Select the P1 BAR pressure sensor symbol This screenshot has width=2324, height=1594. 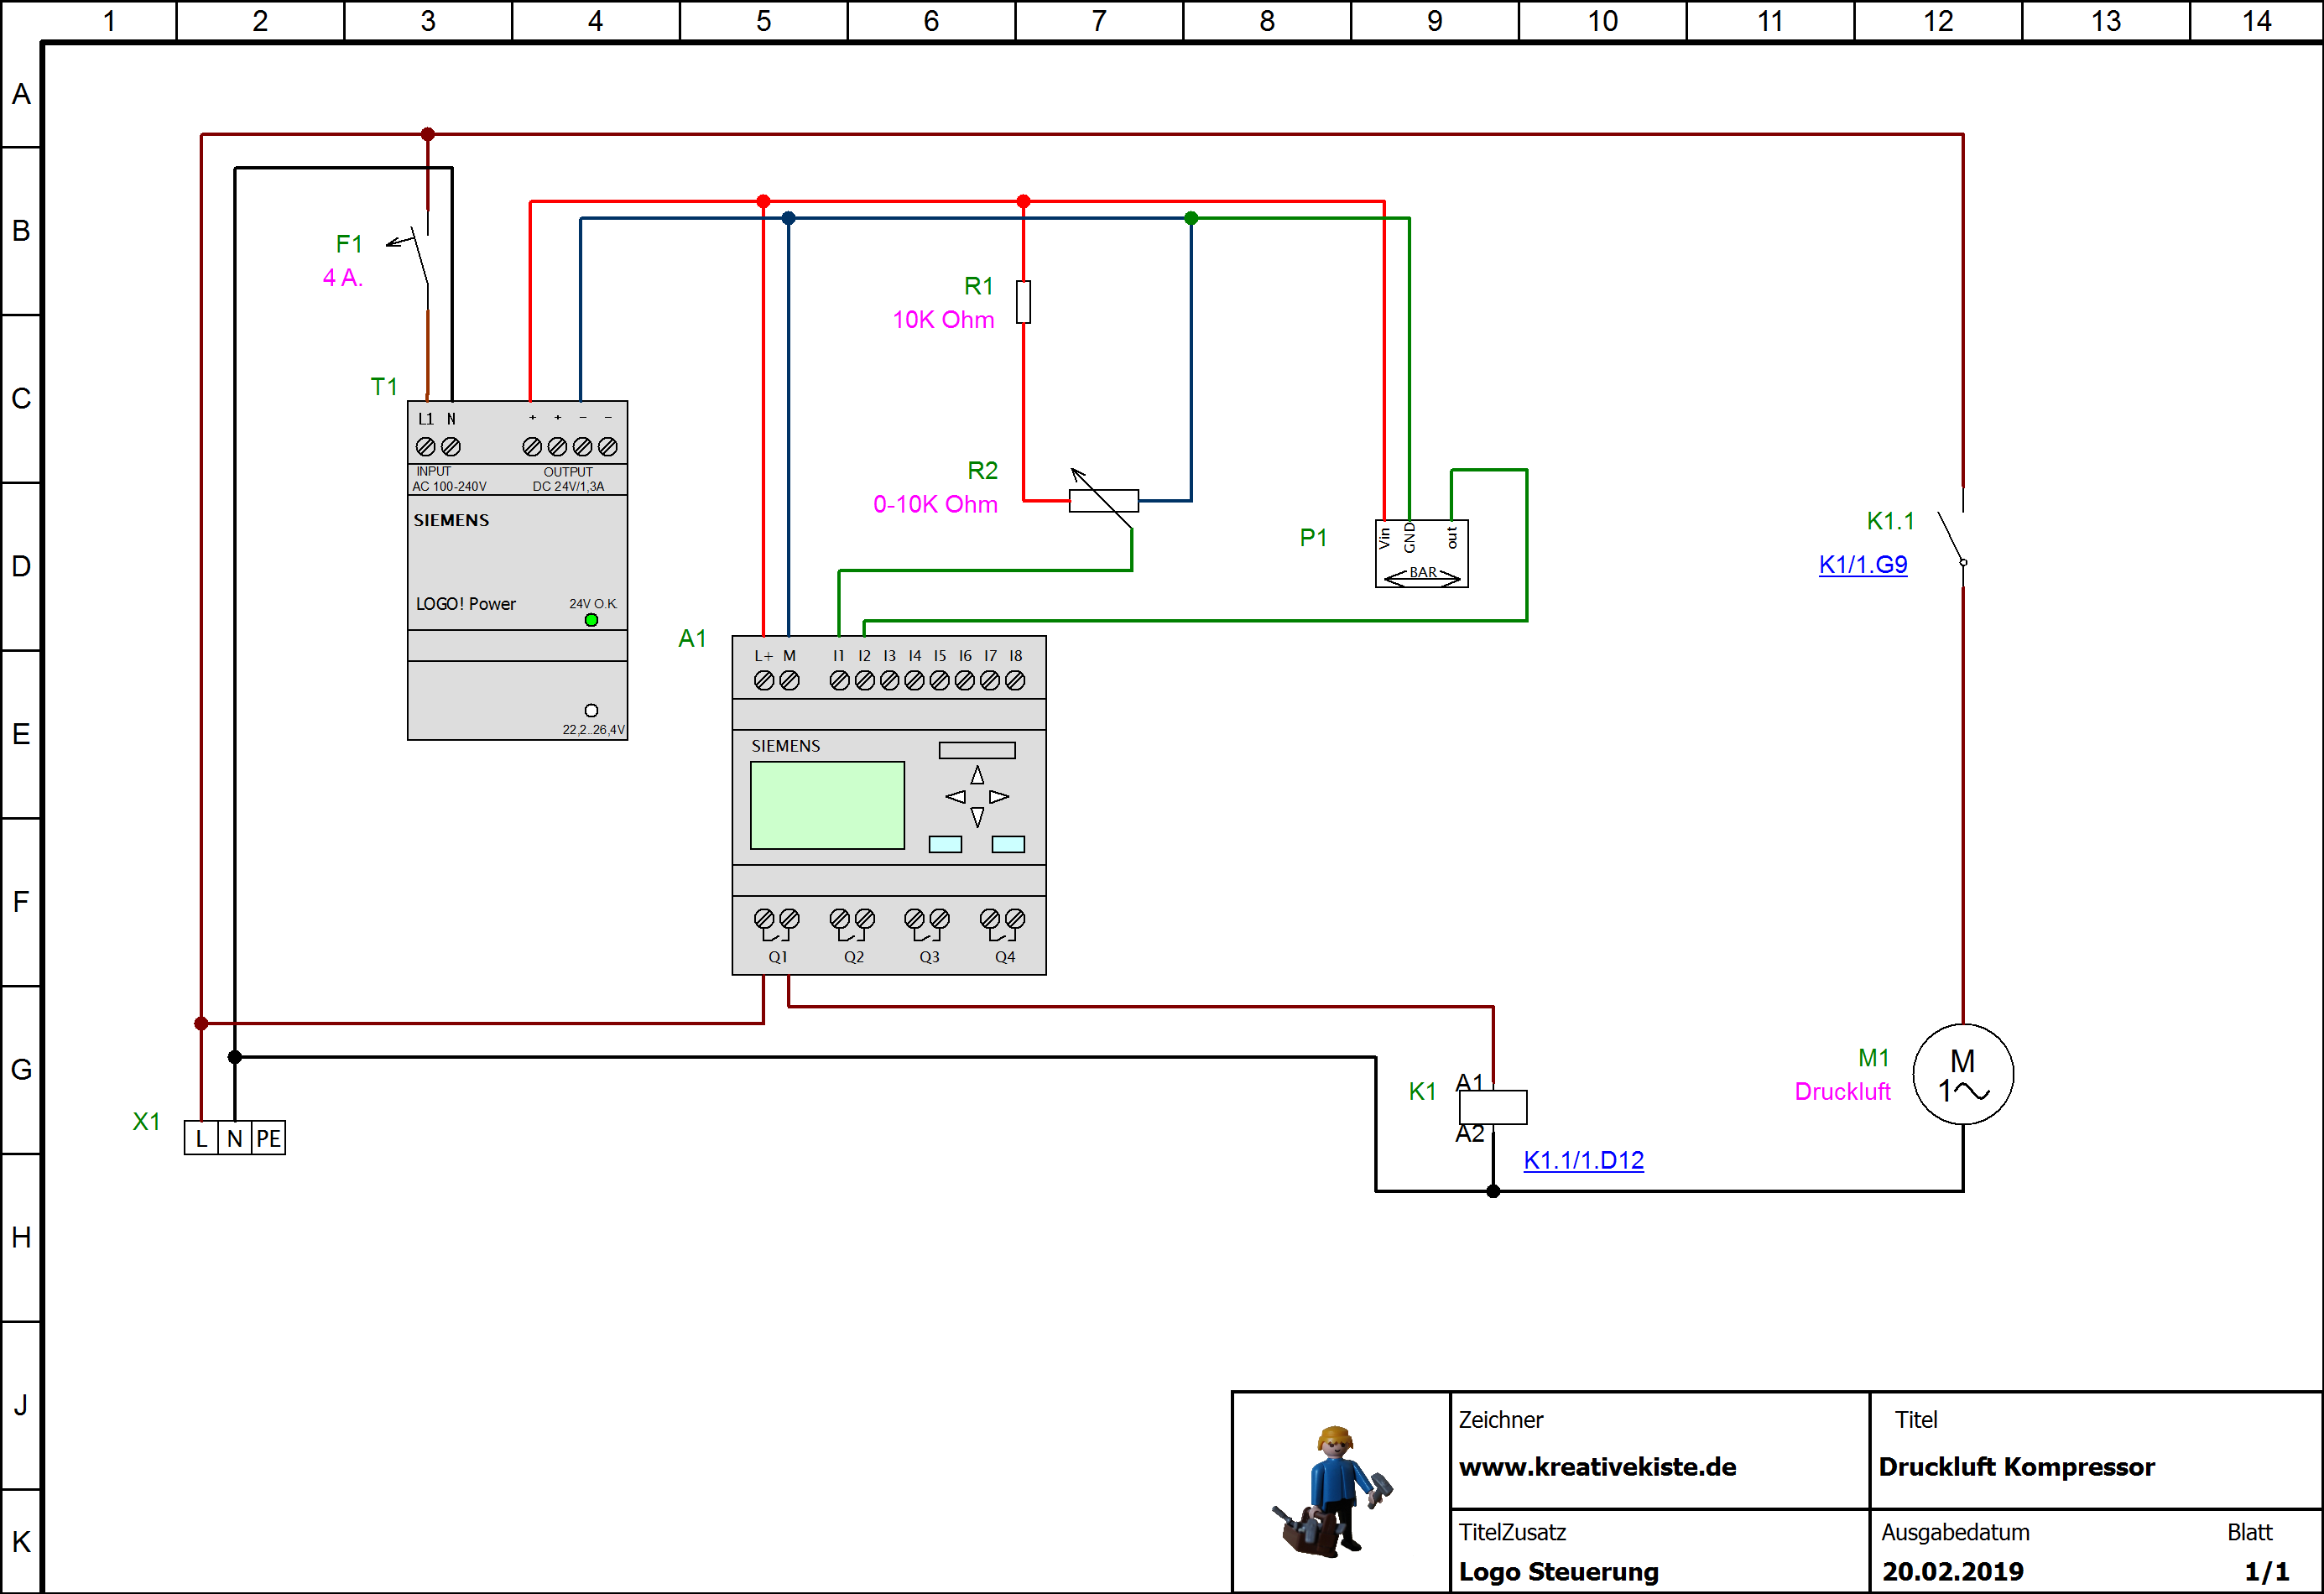coord(1421,553)
